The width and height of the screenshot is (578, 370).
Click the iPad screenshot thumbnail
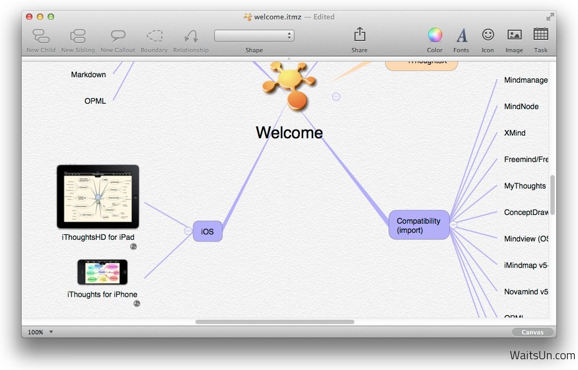pos(97,197)
